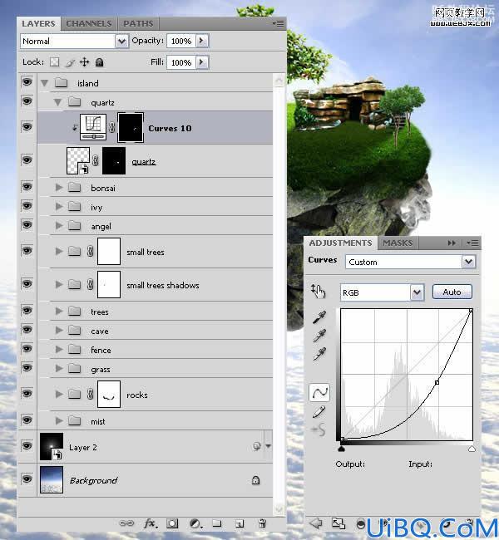This screenshot has height=540, width=499.
Task: Add a layer mask
Action: pos(172,523)
